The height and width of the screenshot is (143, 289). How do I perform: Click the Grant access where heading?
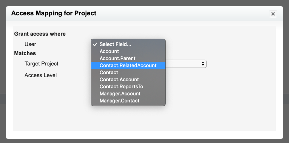[40, 34]
